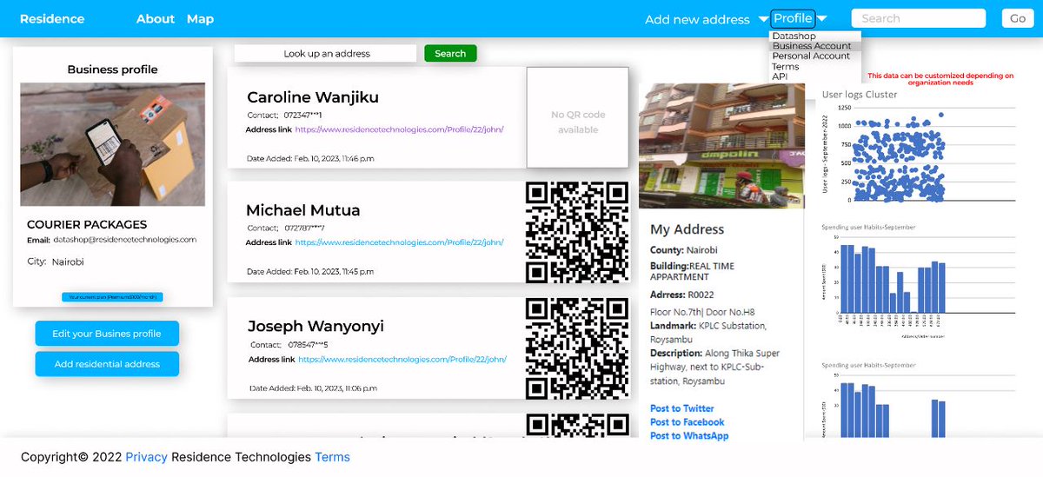Viewport: 1043px width, 477px height.
Task: Select Terms from Profile dropdown
Action: coord(786,66)
